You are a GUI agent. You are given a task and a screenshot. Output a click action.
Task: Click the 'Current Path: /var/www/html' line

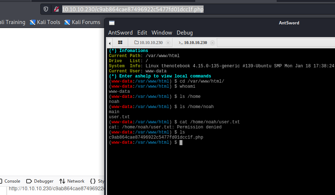click(144, 56)
